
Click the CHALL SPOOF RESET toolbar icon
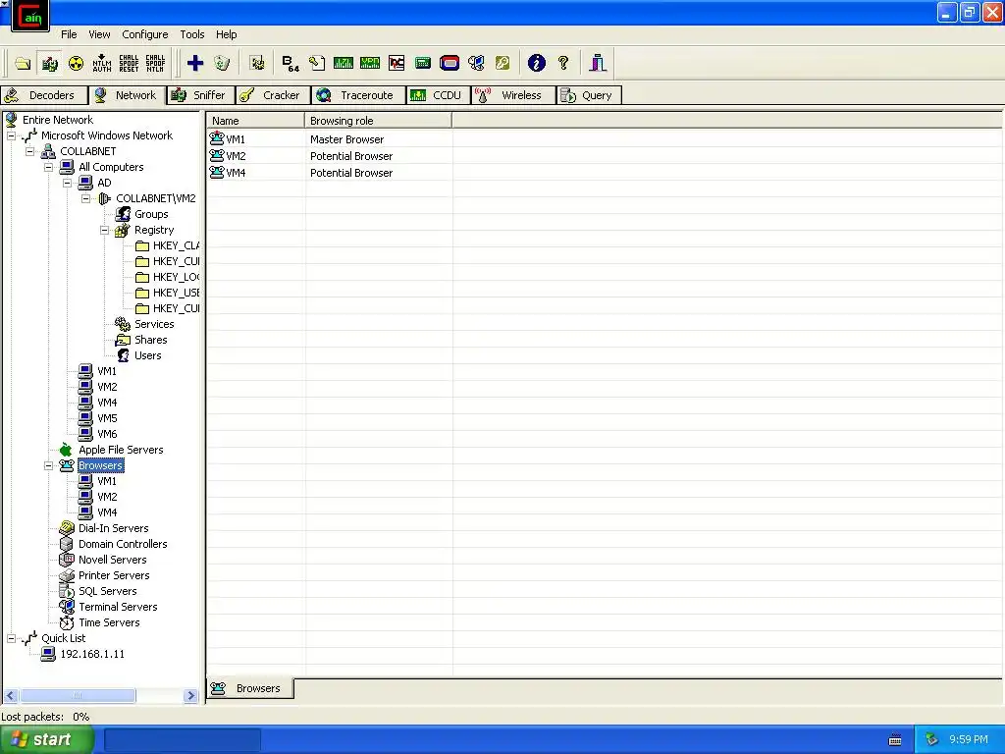point(129,63)
